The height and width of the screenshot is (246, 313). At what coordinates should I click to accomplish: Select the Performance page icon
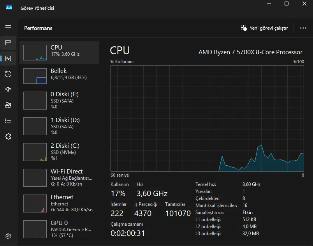8,58
